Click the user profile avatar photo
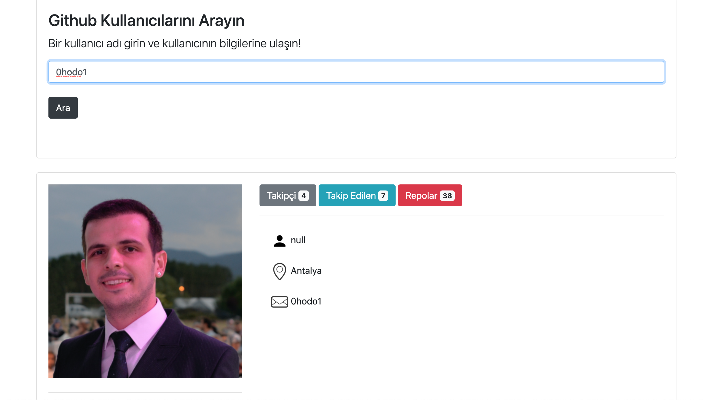The height and width of the screenshot is (400, 707). coord(145,281)
